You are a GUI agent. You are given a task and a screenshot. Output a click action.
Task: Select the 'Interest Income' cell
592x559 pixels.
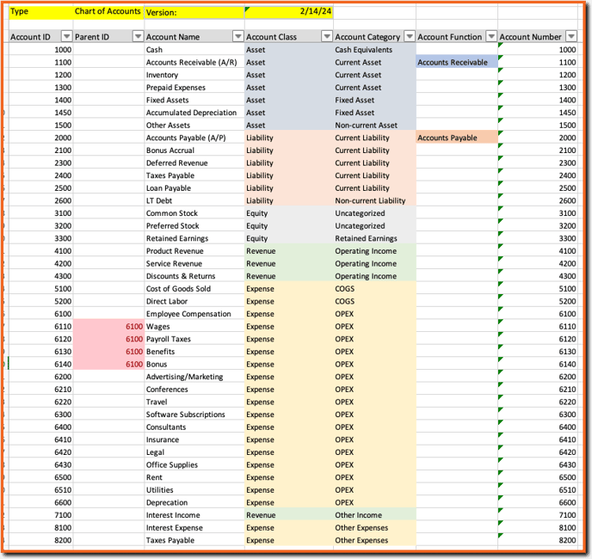[x=194, y=515]
